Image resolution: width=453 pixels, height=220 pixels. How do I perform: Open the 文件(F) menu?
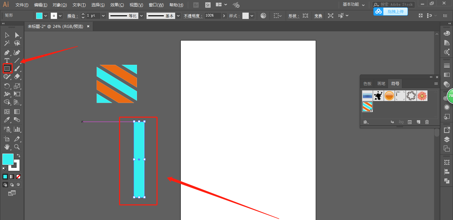(x=22, y=5)
